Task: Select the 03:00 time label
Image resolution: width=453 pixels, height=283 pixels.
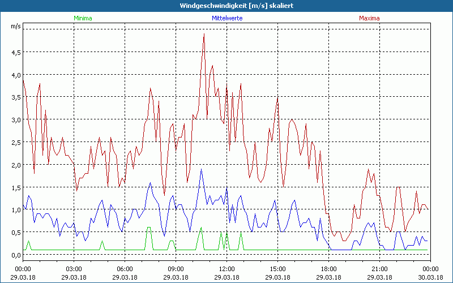Action: pos(74,269)
